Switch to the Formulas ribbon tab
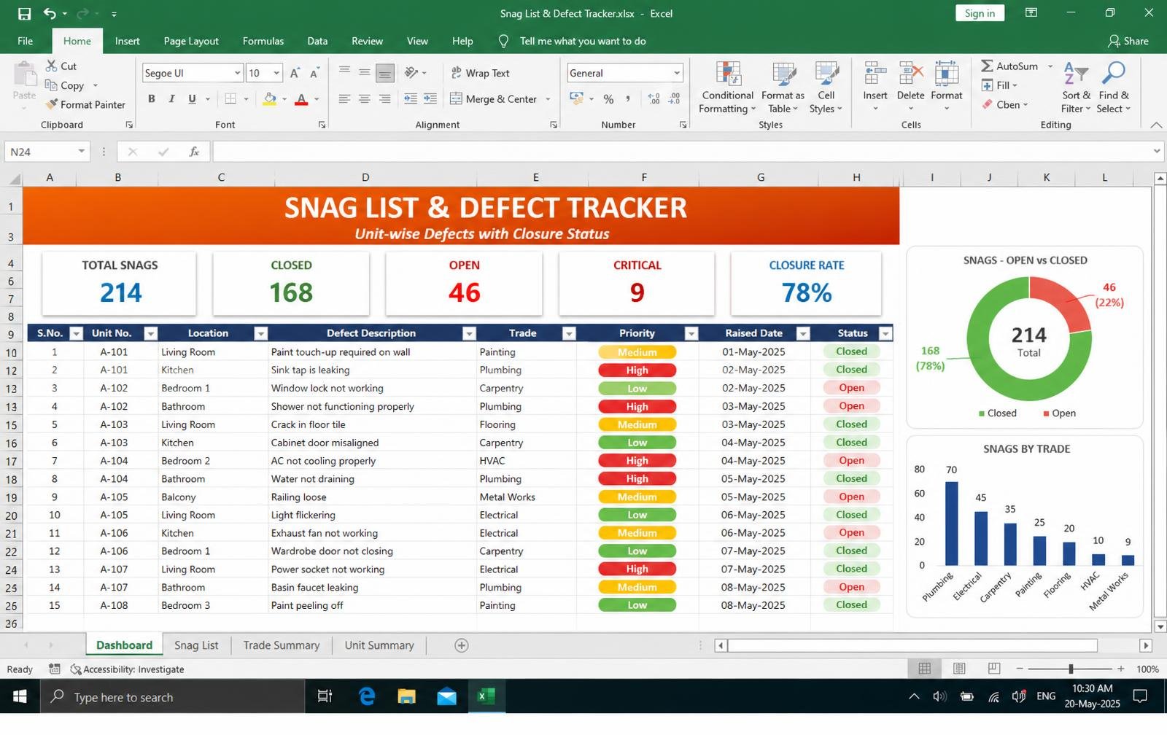The image size is (1167, 735). 263,41
